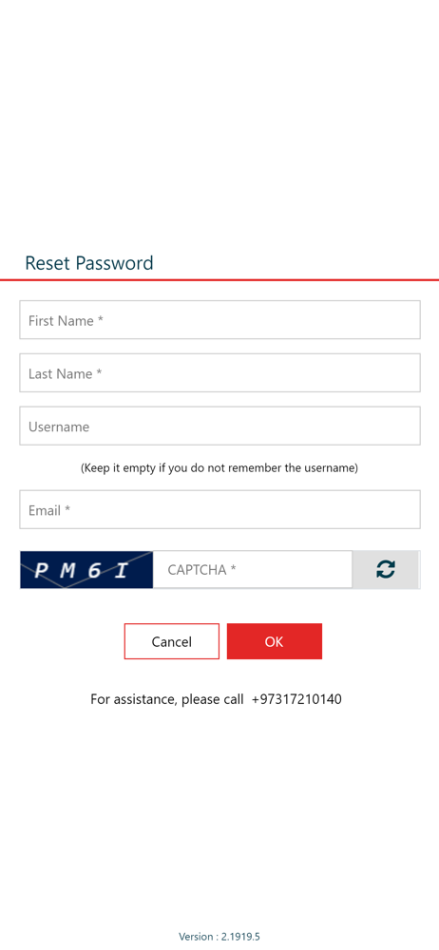Image resolution: width=439 pixels, height=950 pixels.
Task: Click the asterisk beside Email placeholder
Action: point(67,509)
